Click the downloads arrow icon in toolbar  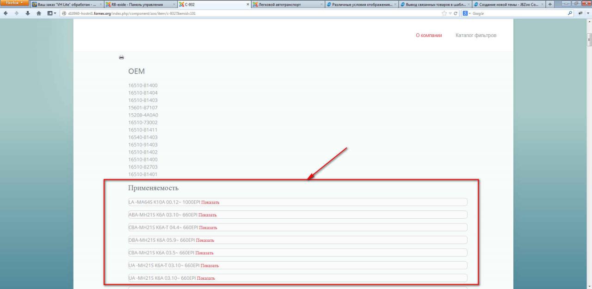pyautogui.click(x=27, y=13)
